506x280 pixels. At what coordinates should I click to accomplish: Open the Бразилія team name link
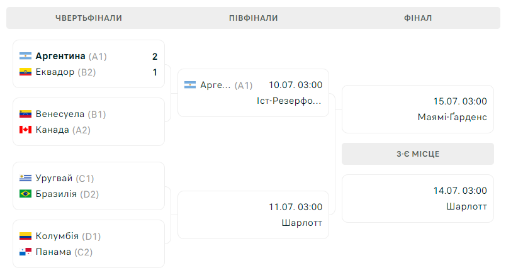pos(56,194)
